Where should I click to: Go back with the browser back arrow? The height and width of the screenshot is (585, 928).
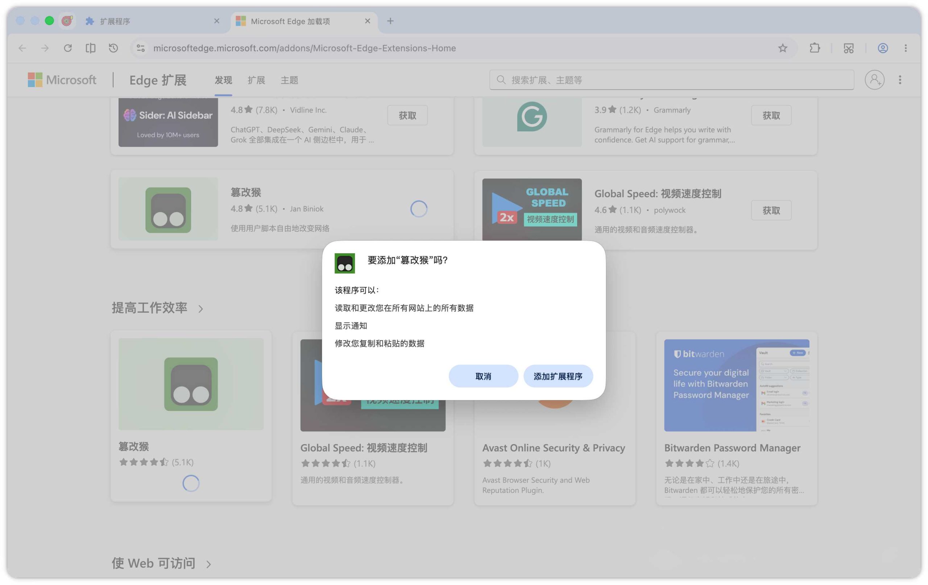tap(22, 48)
